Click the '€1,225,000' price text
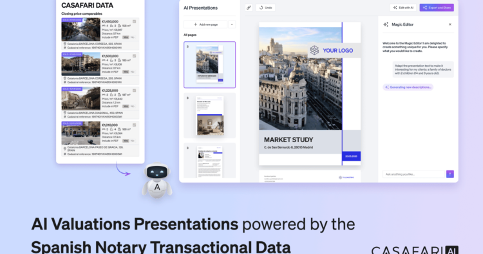This screenshot has width=483, height=254. (110, 91)
